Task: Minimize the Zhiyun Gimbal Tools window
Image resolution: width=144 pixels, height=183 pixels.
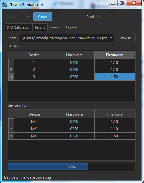Action: tap(113, 3)
